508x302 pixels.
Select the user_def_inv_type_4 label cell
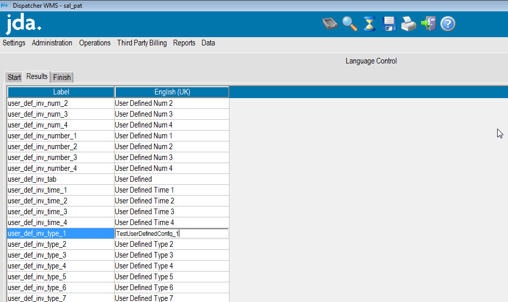(x=60, y=266)
